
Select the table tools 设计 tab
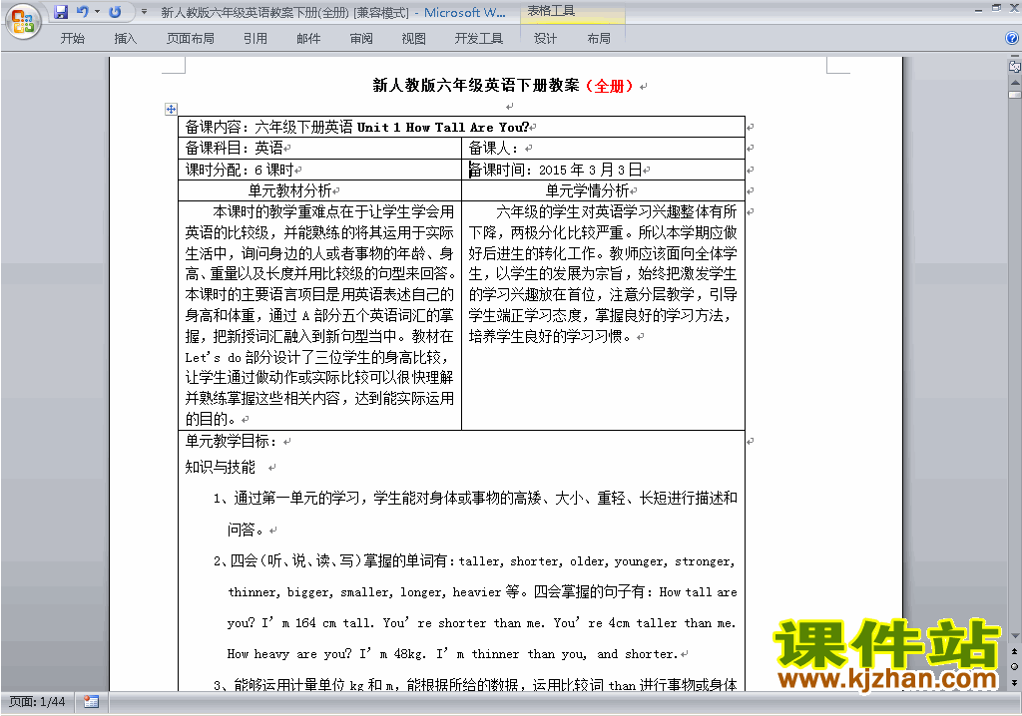click(545, 39)
